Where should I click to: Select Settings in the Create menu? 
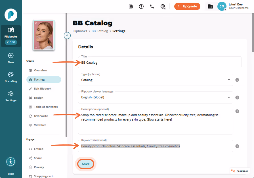(44, 80)
